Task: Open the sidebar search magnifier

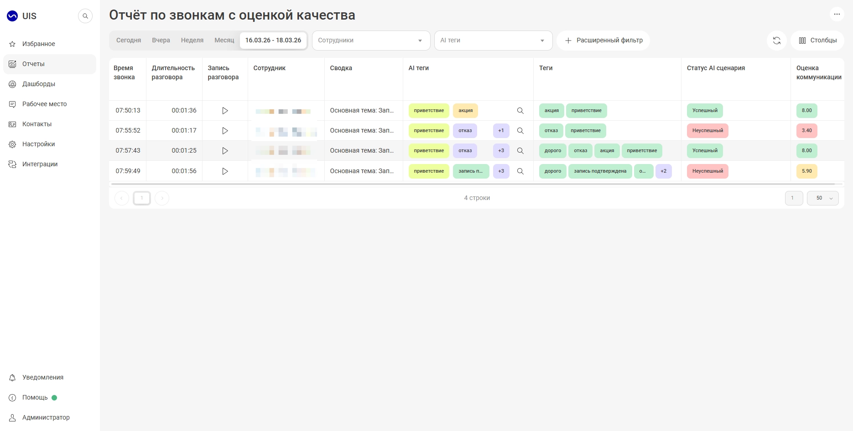Action: pos(85,16)
